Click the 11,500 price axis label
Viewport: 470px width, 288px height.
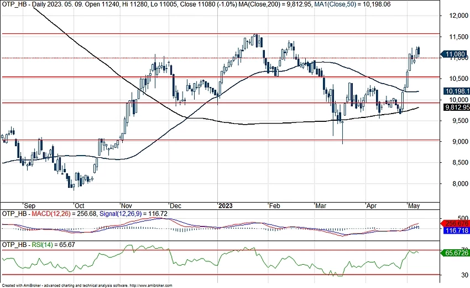coord(458,37)
